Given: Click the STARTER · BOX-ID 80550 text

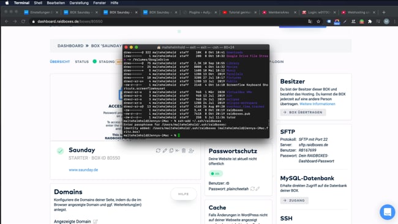Looking at the screenshot, I should point(94,158).
